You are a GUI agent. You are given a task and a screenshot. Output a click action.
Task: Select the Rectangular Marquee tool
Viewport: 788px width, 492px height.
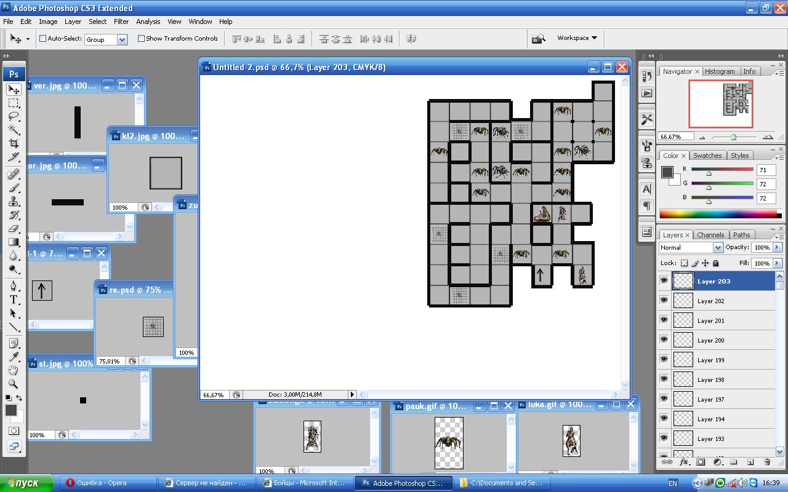(x=14, y=103)
